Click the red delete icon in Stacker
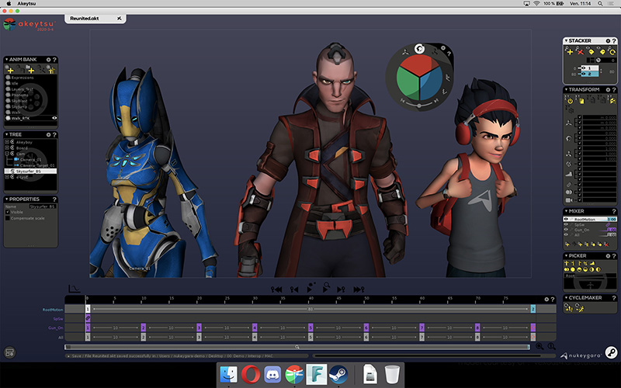 click(x=580, y=50)
